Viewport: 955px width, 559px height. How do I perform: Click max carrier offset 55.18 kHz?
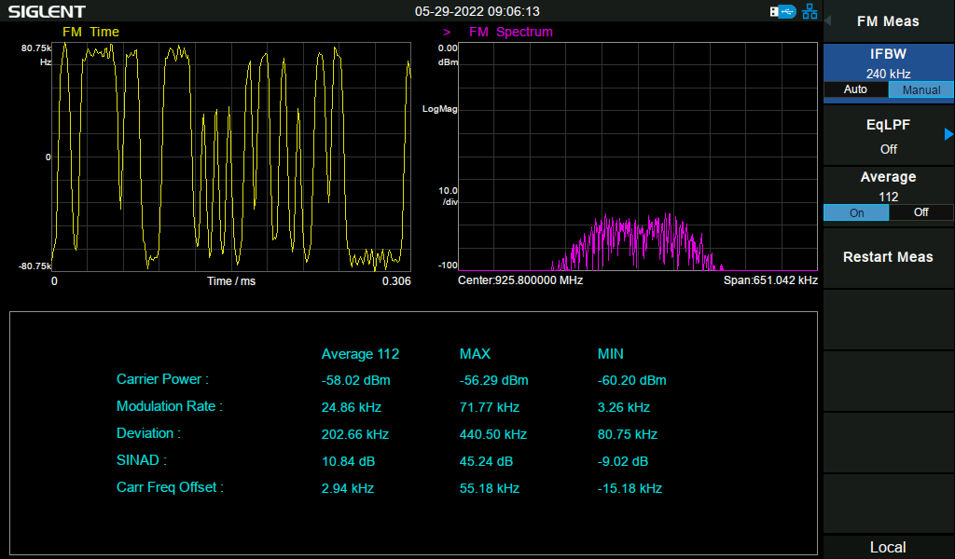[490, 488]
